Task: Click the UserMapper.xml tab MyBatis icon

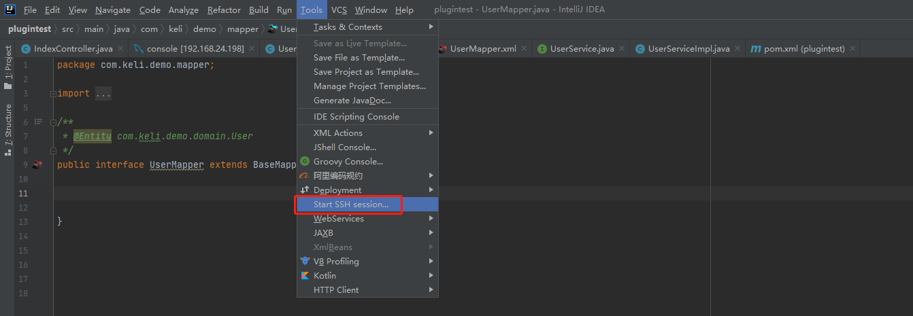Action: 443,49
